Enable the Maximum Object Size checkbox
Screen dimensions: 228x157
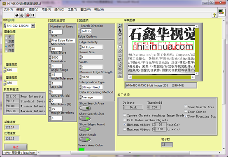tap(124, 129)
